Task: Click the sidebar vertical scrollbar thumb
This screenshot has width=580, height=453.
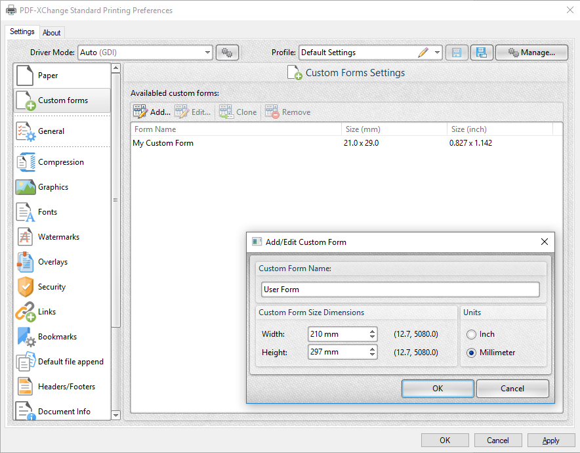Action: 115,200
